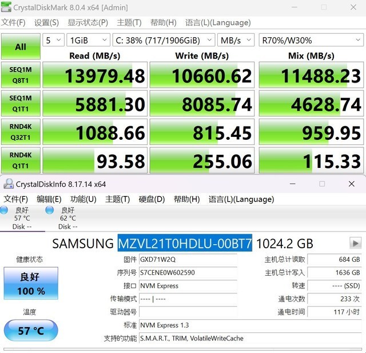
Task: Click the power on count 233 次
Action: (x=334, y=299)
